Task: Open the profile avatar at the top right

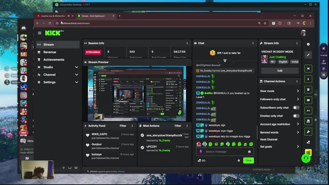Action: click(303, 33)
